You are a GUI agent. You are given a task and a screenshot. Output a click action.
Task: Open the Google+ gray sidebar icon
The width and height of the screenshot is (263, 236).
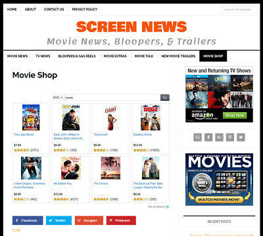click(219, 137)
